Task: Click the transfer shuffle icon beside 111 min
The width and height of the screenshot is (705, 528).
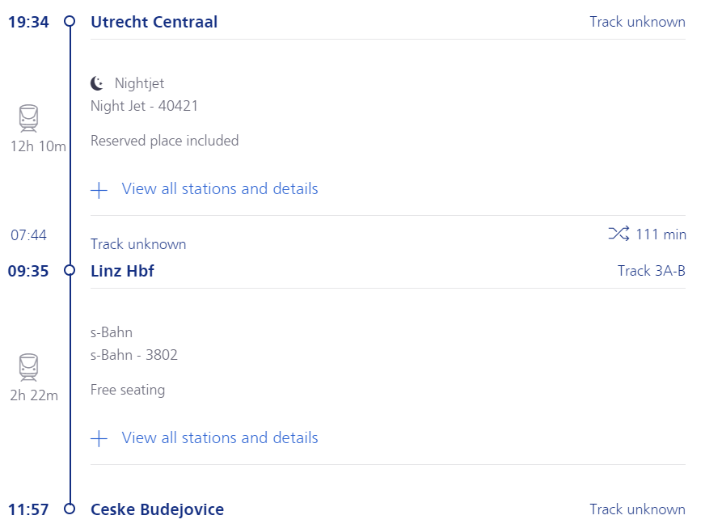Action: pos(618,234)
